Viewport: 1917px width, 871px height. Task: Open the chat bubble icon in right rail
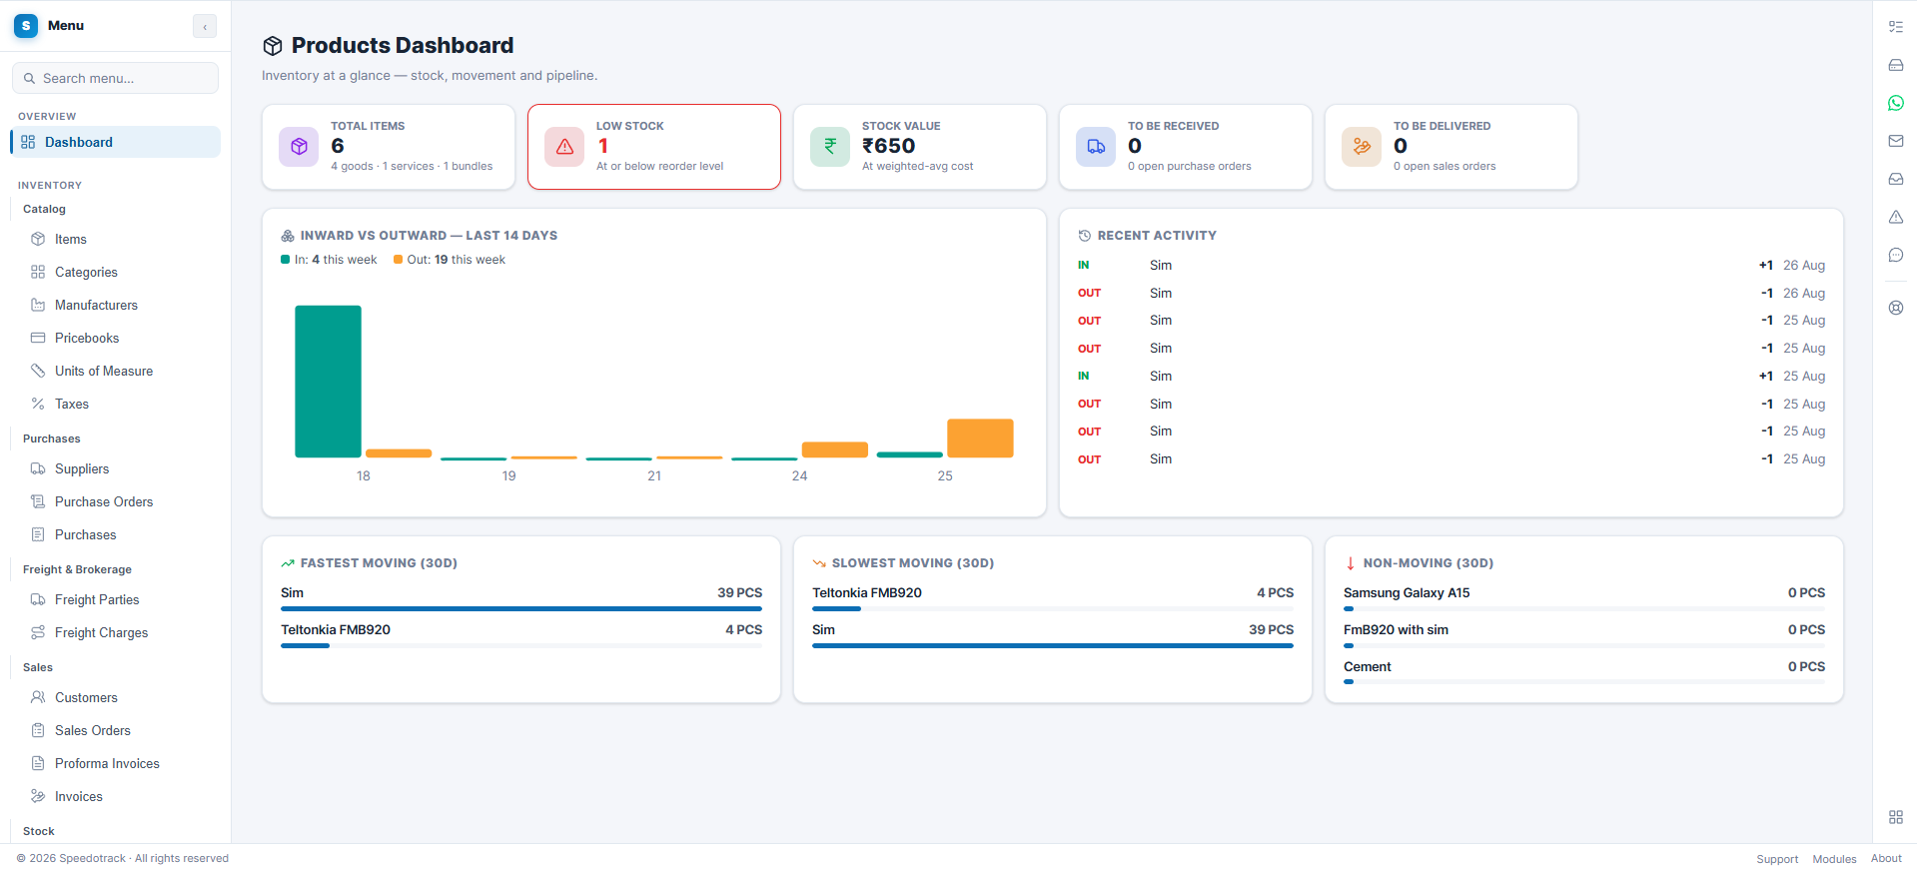[x=1896, y=255]
